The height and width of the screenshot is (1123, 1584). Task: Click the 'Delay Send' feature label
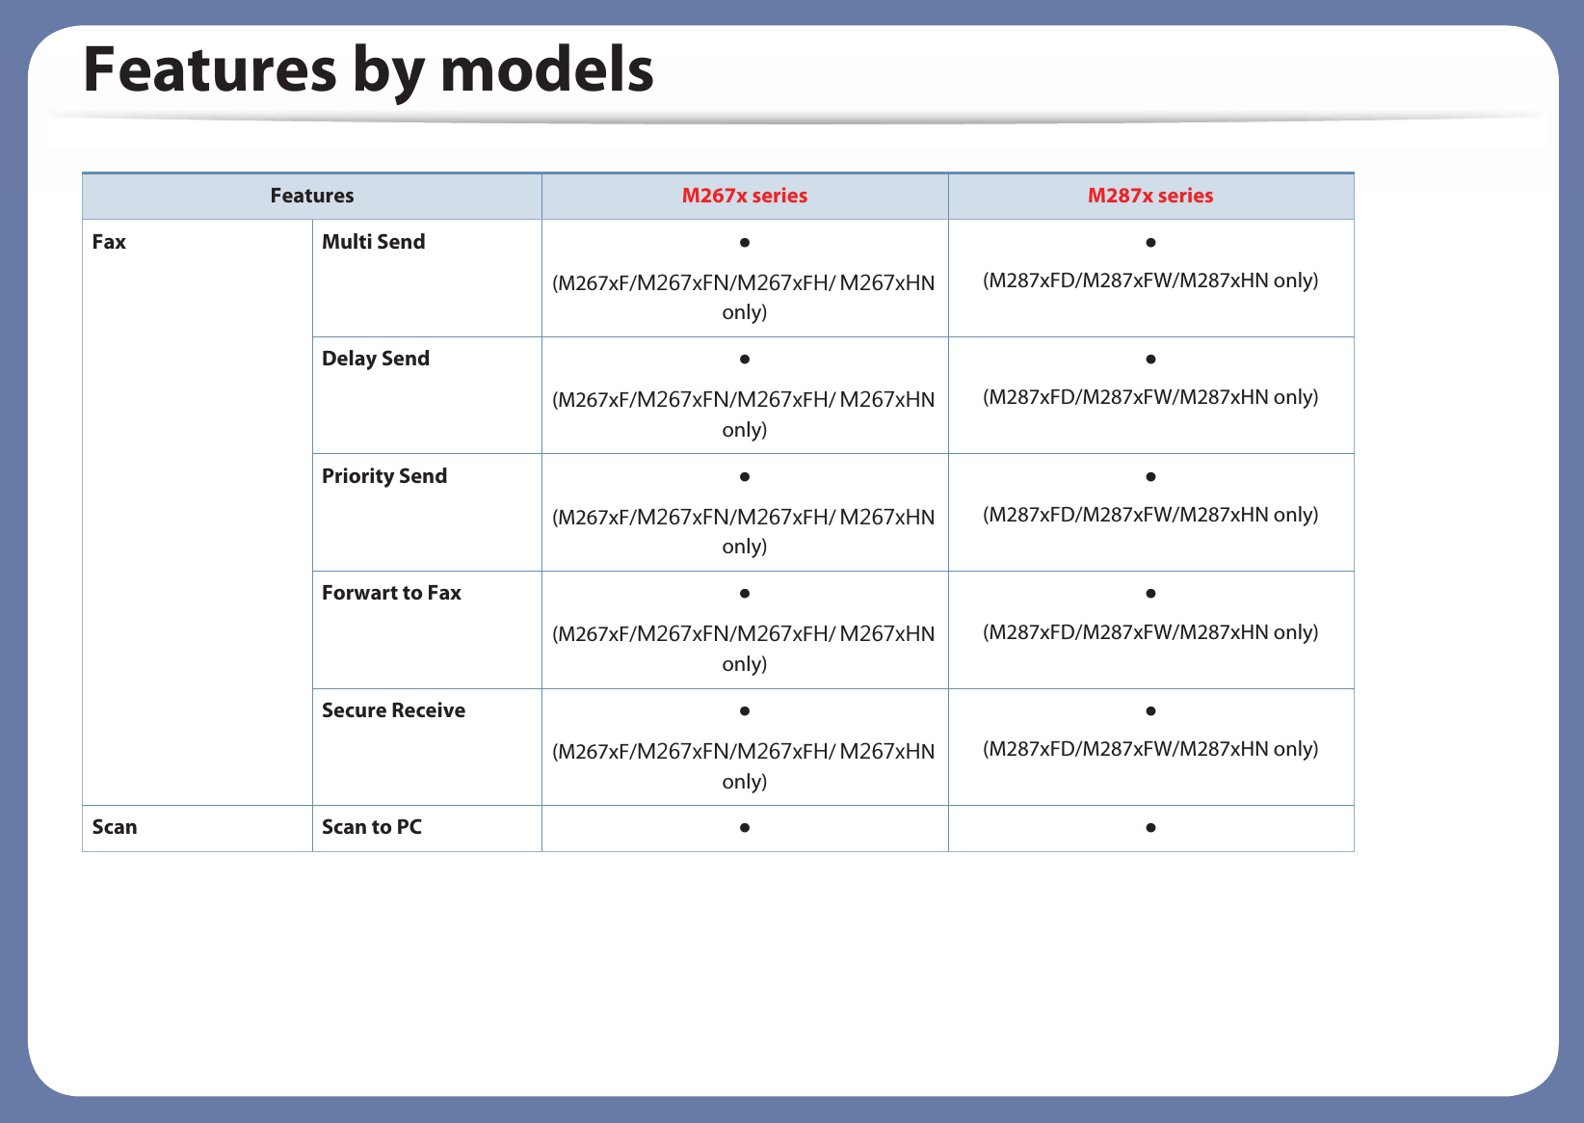[x=376, y=359]
